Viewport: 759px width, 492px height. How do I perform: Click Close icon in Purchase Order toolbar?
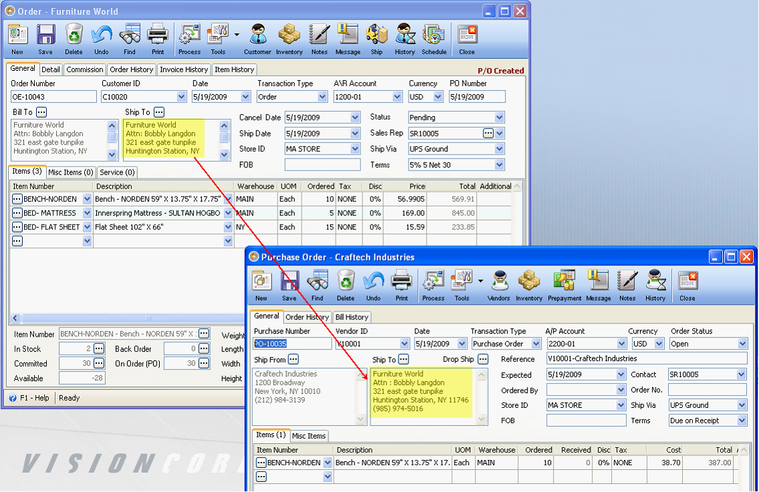pyautogui.click(x=687, y=285)
